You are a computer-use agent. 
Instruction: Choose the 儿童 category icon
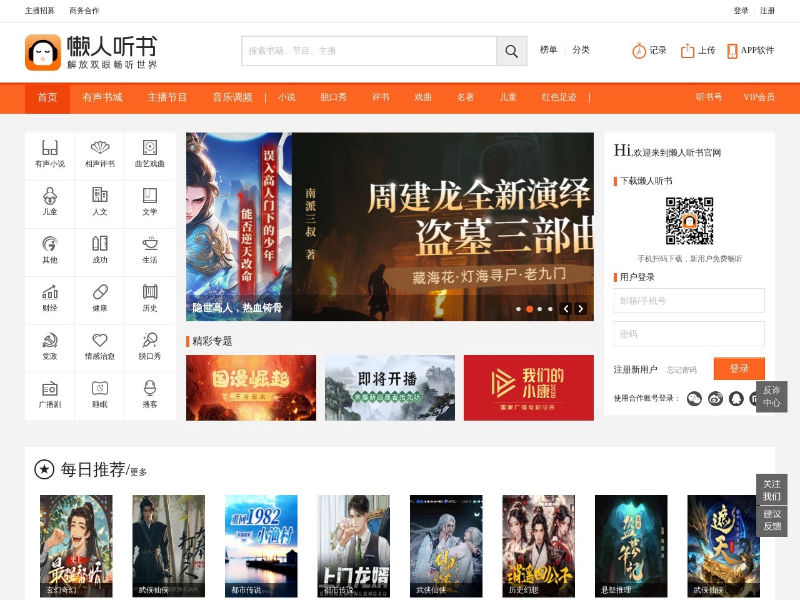click(50, 196)
